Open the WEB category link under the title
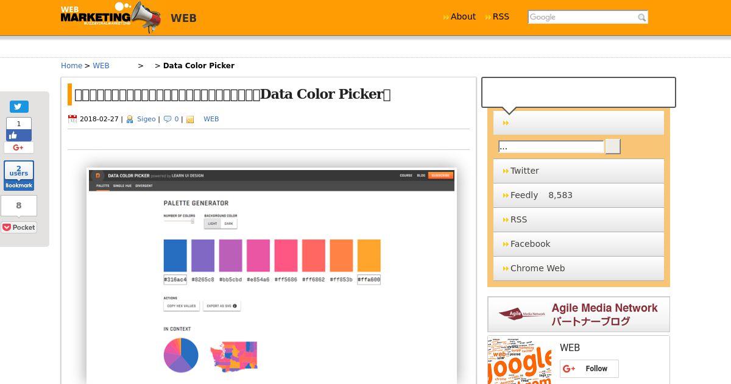This screenshot has width=731, height=384. pos(211,119)
